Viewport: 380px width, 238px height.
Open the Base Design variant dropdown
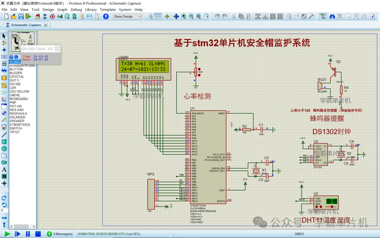pyautogui.click(x=128, y=16)
